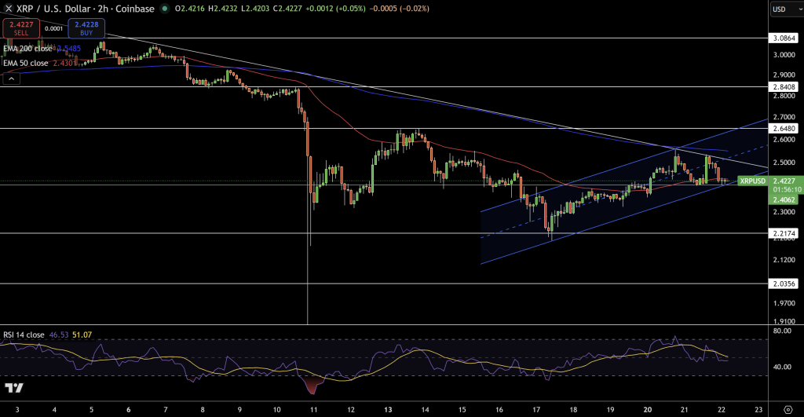Viewport: 804px width, 417px height.
Task: Open TradingView logo in chart corner
Action: (x=13, y=387)
